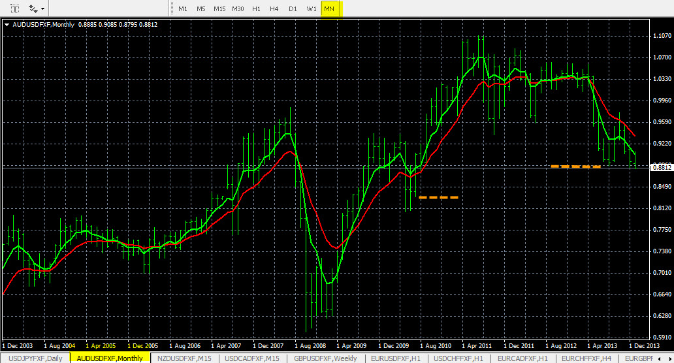
Task: Switch timeframe to H4
Action: click(274, 8)
